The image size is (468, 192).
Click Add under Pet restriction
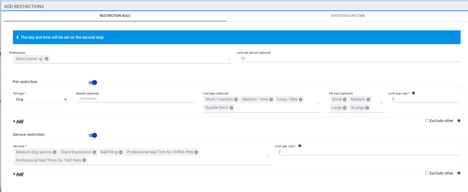(x=18, y=121)
